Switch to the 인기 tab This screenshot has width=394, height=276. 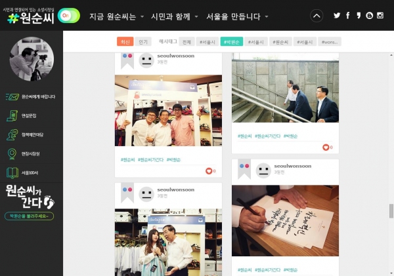click(143, 41)
